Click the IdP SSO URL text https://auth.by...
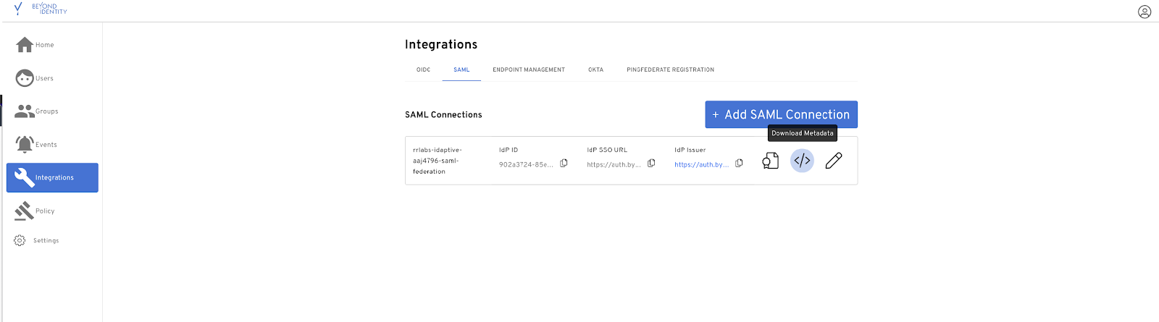This screenshot has width=1159, height=322. (x=614, y=165)
